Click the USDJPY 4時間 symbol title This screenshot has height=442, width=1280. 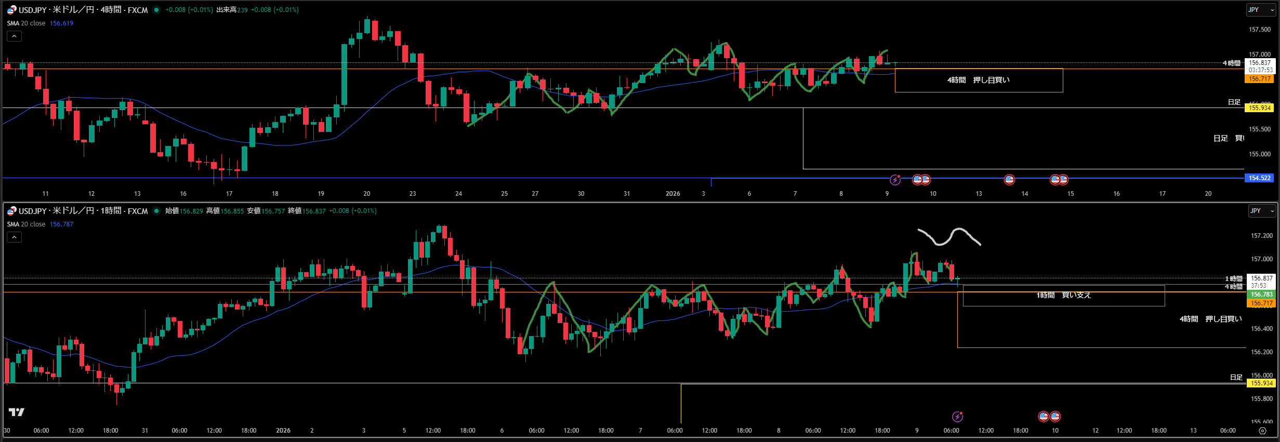click(x=83, y=10)
